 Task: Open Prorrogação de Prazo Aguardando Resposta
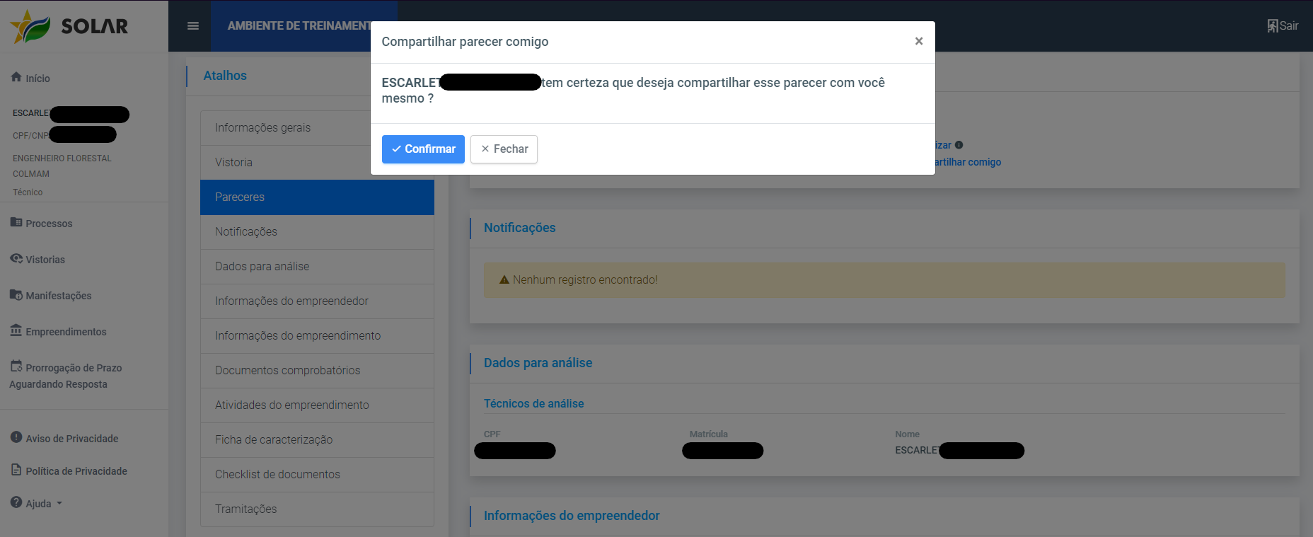[x=66, y=376]
